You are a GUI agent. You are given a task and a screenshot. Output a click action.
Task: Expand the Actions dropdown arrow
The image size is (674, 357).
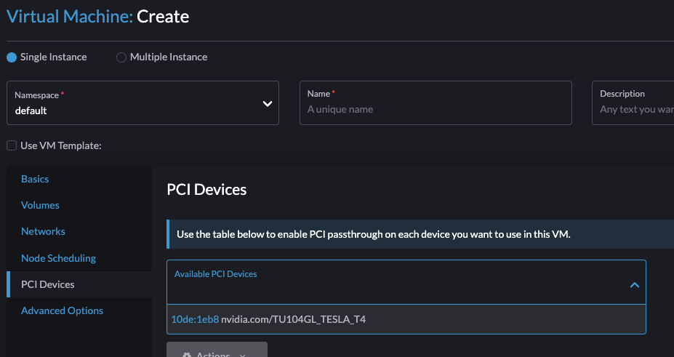coord(243,355)
